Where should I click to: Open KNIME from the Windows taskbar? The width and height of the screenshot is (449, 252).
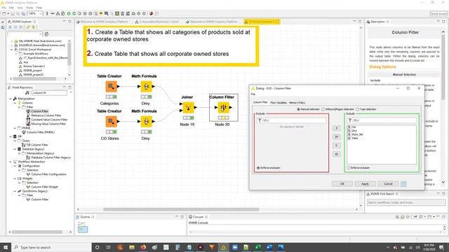(223, 247)
